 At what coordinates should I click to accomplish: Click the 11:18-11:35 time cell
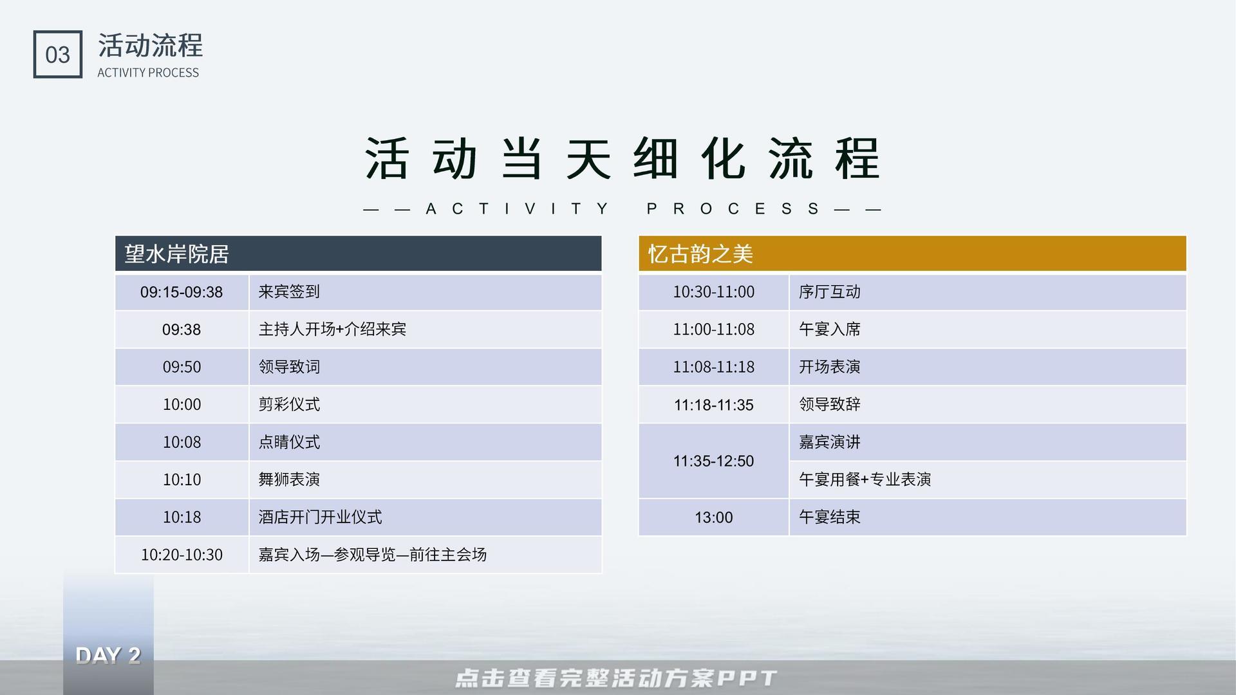(713, 405)
